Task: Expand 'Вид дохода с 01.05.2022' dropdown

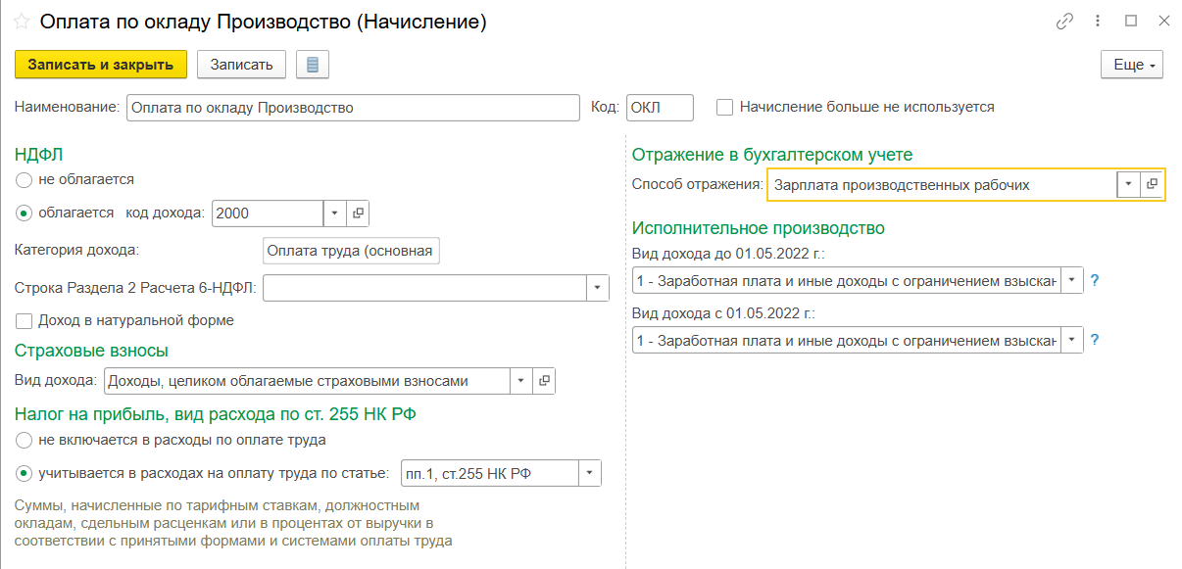Action: pos(1072,340)
